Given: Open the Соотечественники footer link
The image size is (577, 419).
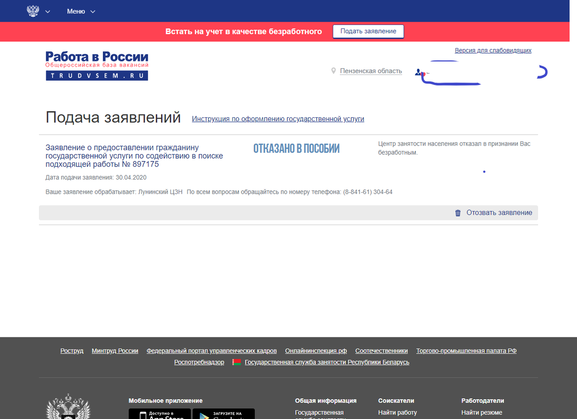Looking at the screenshot, I should pos(381,351).
